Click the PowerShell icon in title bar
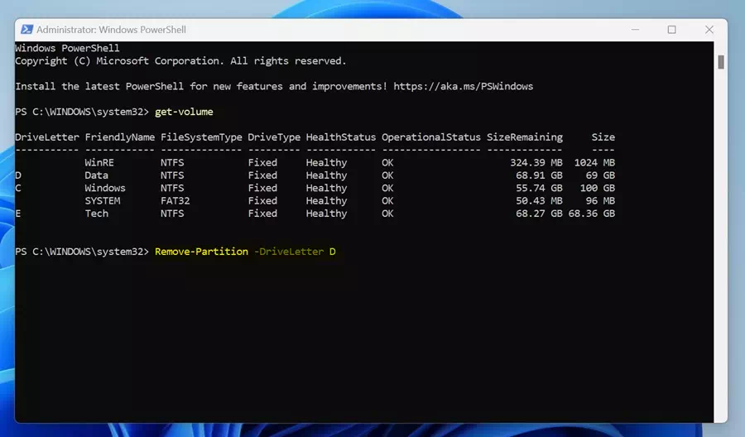 [26, 30]
